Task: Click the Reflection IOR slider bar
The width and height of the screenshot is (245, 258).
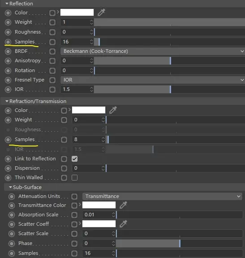Action: click(169, 89)
